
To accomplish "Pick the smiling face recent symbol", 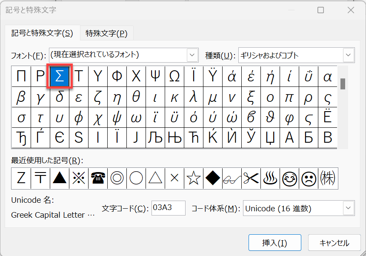I will click(x=289, y=178).
